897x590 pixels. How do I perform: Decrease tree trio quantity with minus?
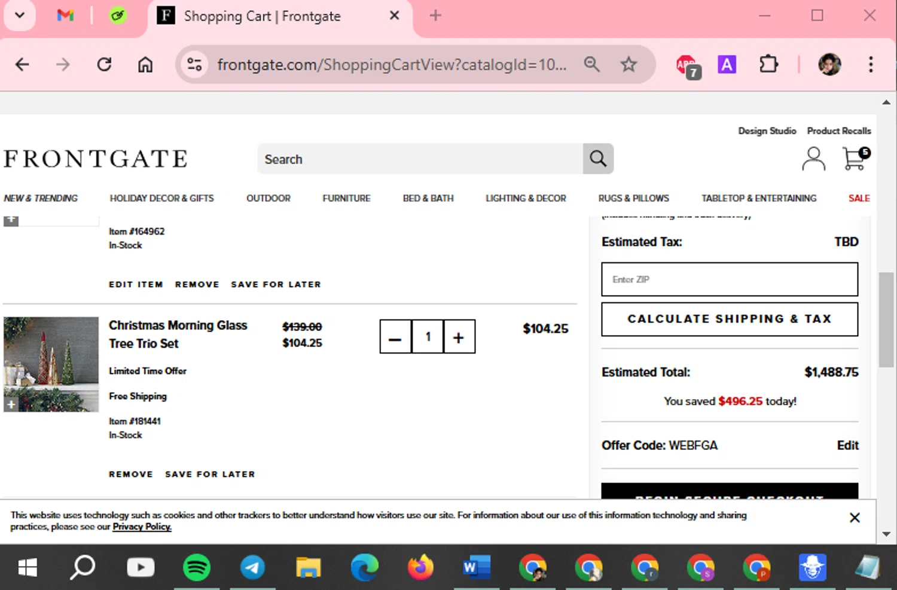coord(395,336)
